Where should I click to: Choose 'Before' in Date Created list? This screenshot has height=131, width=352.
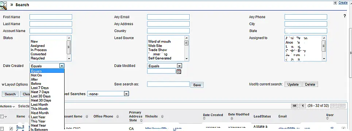pyautogui.click(x=47, y=84)
